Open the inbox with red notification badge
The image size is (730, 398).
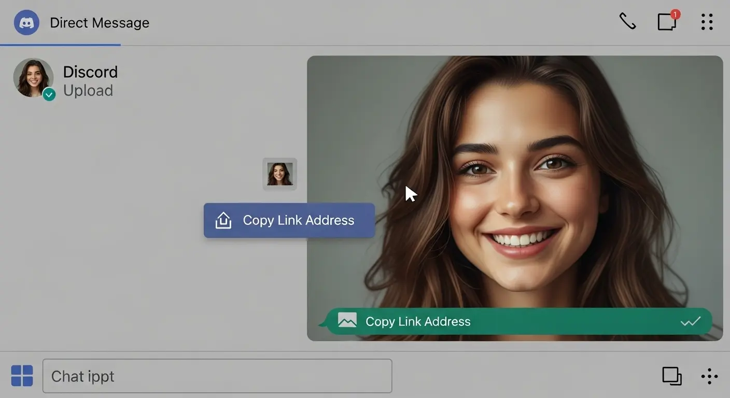(667, 22)
